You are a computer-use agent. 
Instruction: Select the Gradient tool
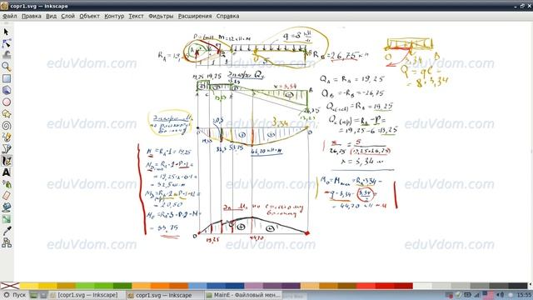point(6,219)
